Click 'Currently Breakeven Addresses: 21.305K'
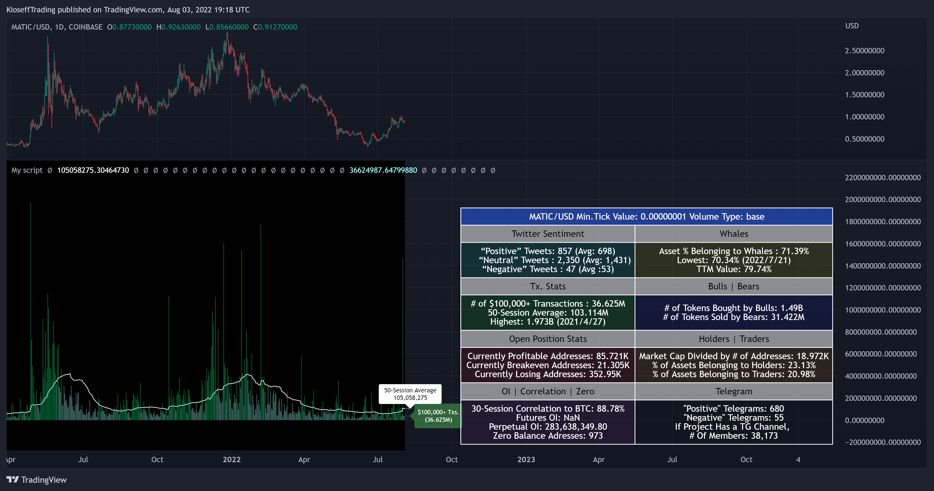This screenshot has height=491, width=934. (x=548, y=365)
